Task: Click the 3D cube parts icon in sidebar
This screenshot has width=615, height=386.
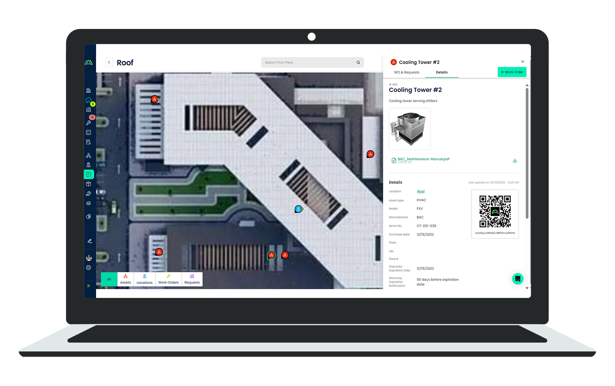Action: click(89, 184)
